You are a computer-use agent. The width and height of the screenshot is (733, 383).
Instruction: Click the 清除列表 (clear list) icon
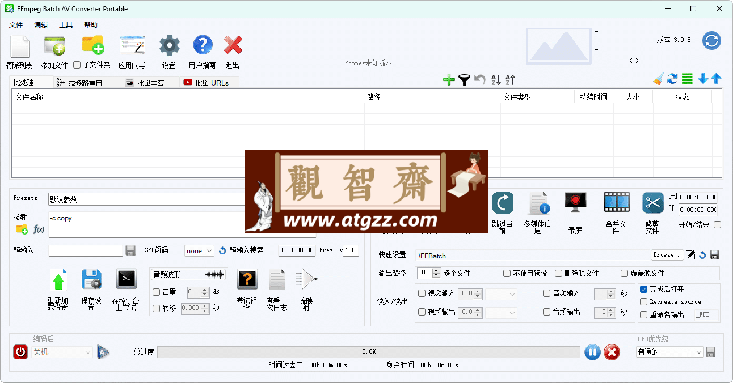(x=19, y=46)
